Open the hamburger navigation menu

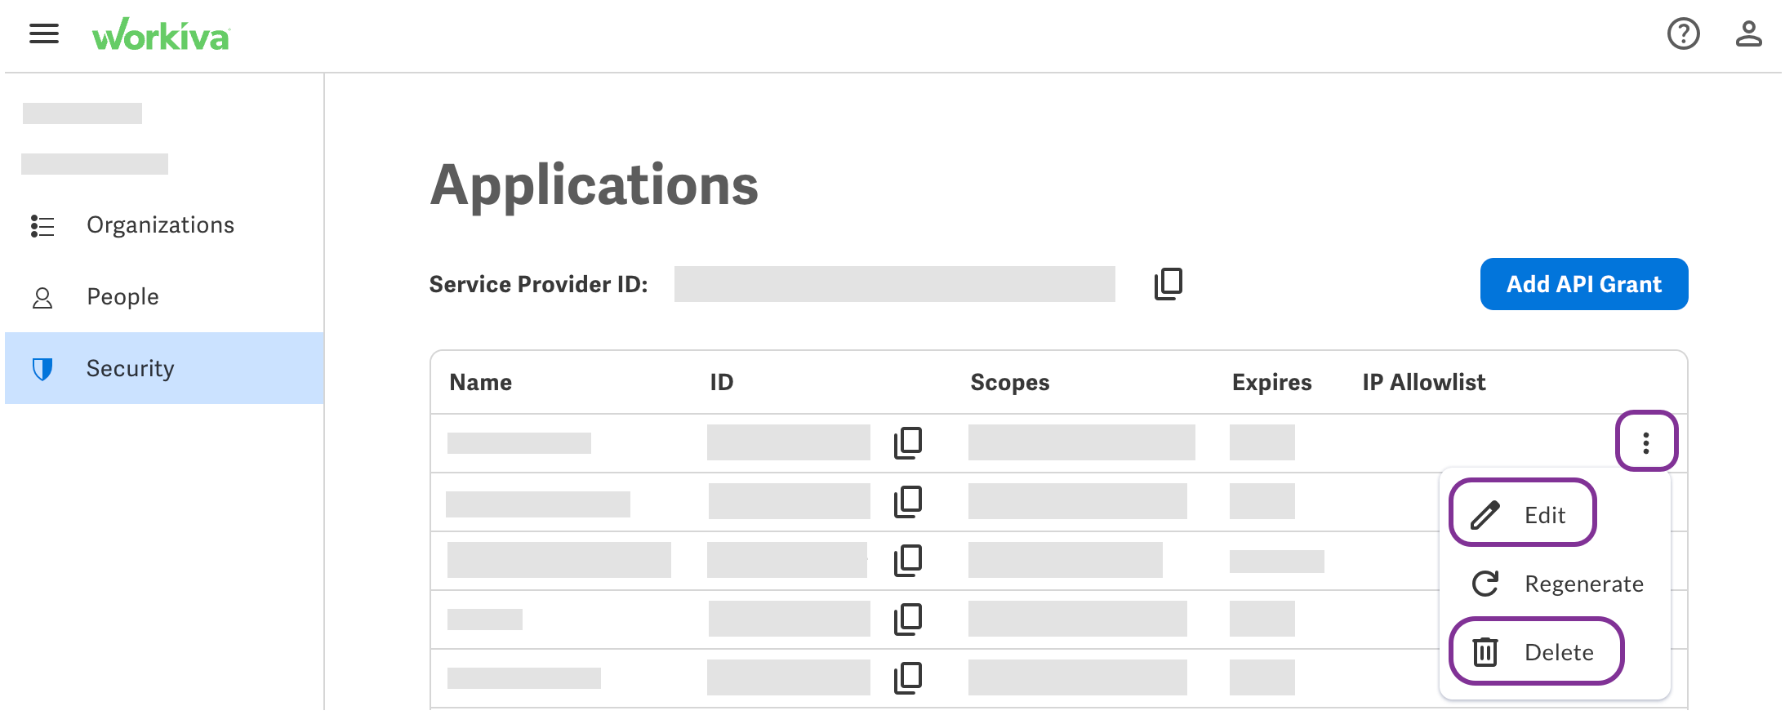(44, 34)
